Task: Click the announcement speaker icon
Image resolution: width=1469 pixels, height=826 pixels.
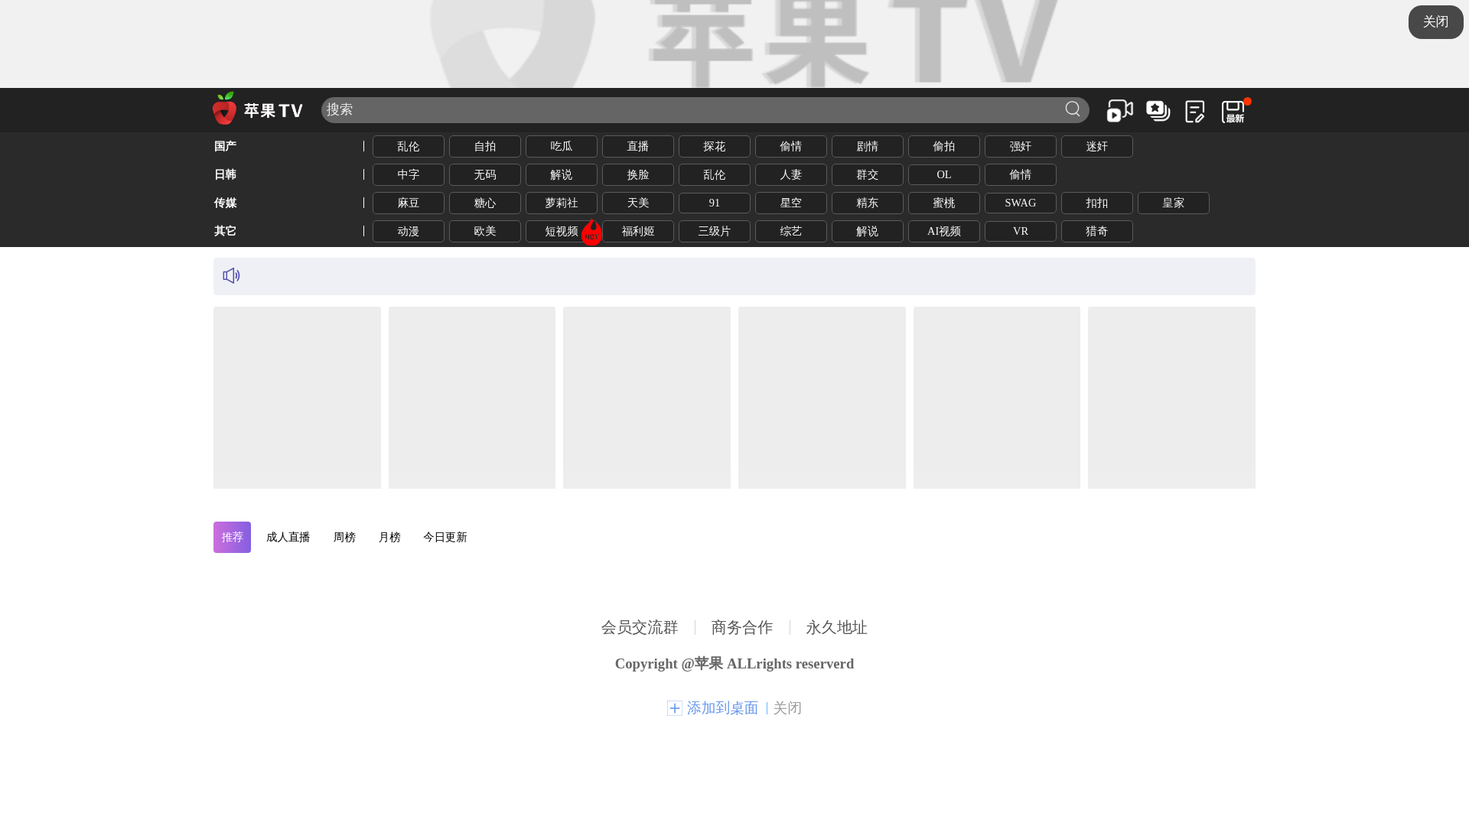Action: [x=231, y=275]
